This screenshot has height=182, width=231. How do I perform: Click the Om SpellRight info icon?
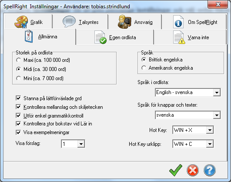[x=178, y=22]
